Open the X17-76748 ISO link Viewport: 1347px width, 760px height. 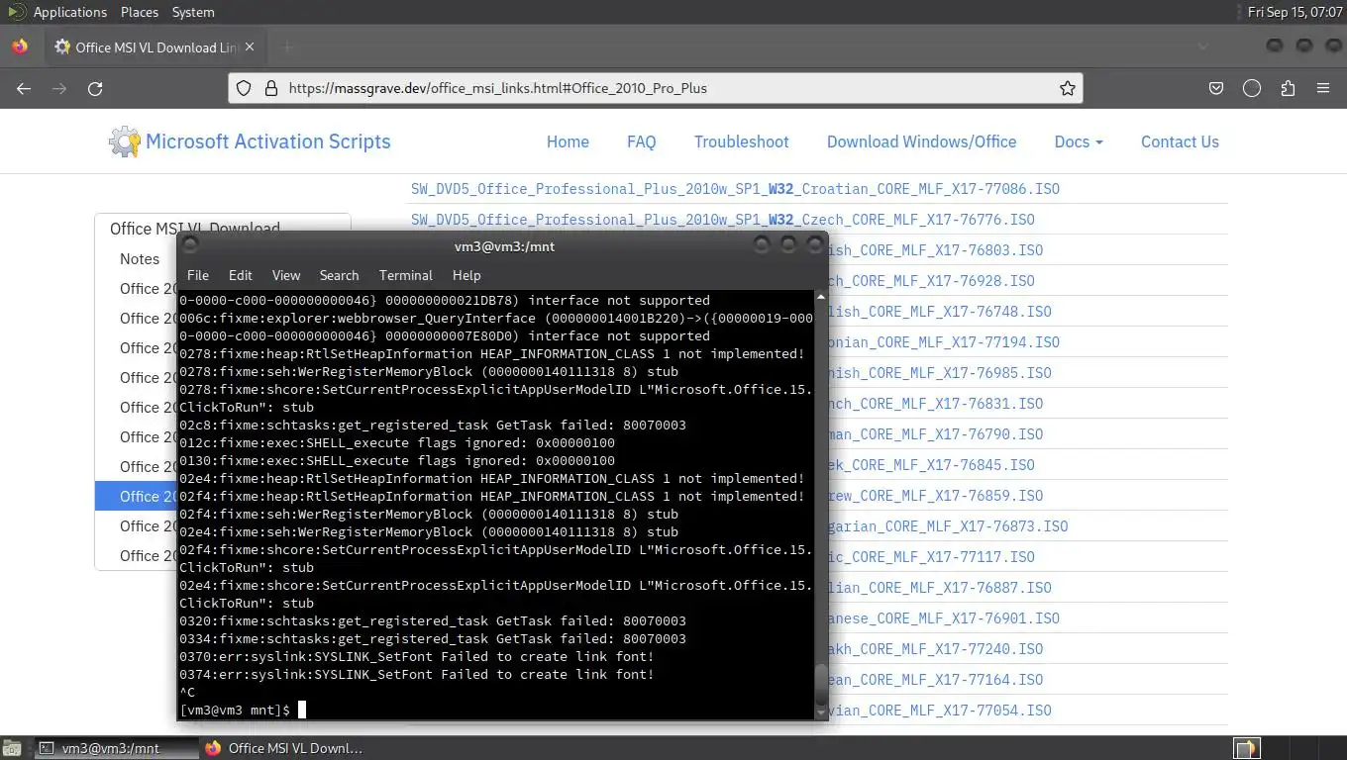click(941, 312)
